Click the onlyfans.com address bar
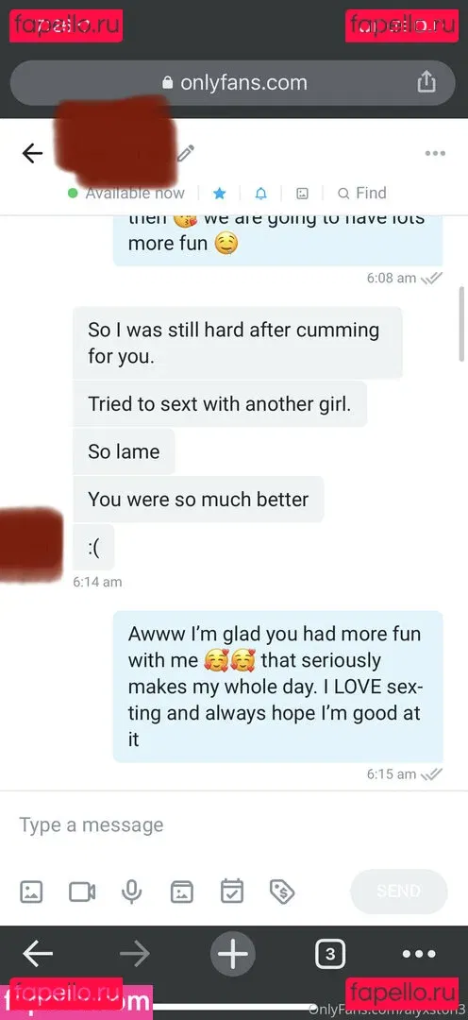 [233, 82]
